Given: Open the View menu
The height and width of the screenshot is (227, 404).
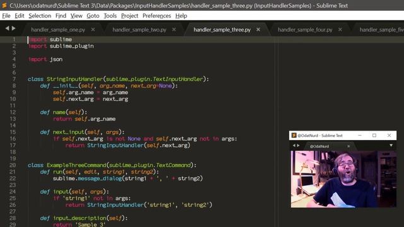Looking at the screenshot, I should 76,16.
